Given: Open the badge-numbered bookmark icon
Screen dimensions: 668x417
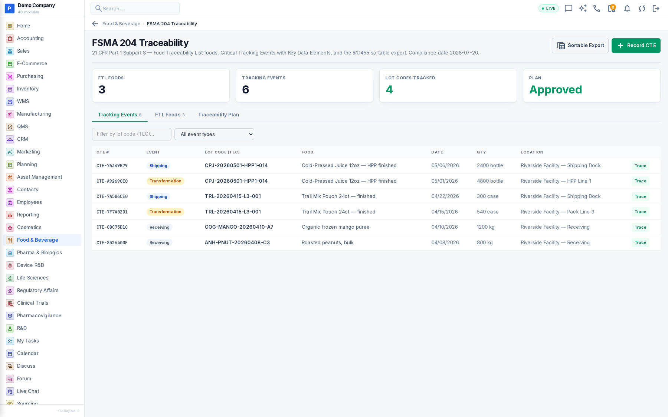Looking at the screenshot, I should pos(612,9).
